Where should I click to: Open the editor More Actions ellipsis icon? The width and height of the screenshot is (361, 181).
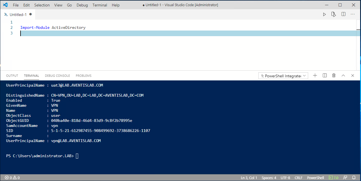[x=353, y=14]
